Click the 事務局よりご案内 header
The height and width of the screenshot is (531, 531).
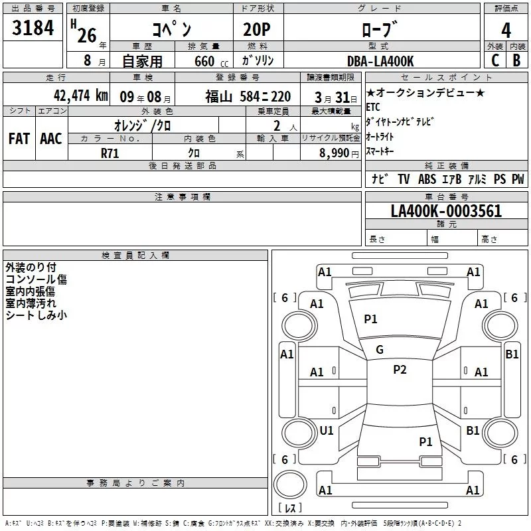point(135,483)
